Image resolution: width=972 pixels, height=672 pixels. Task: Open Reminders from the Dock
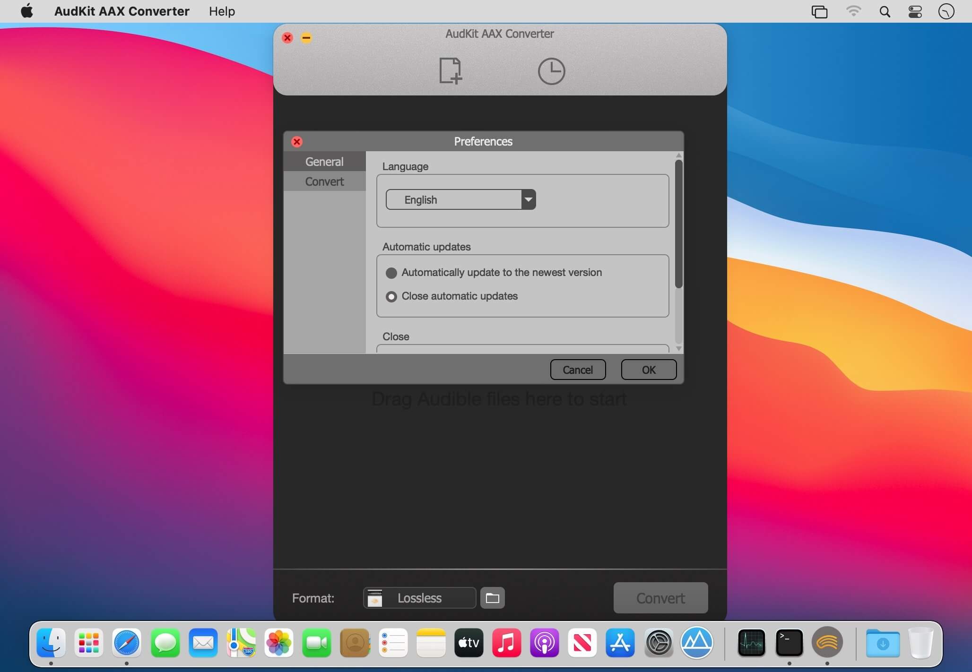click(393, 642)
